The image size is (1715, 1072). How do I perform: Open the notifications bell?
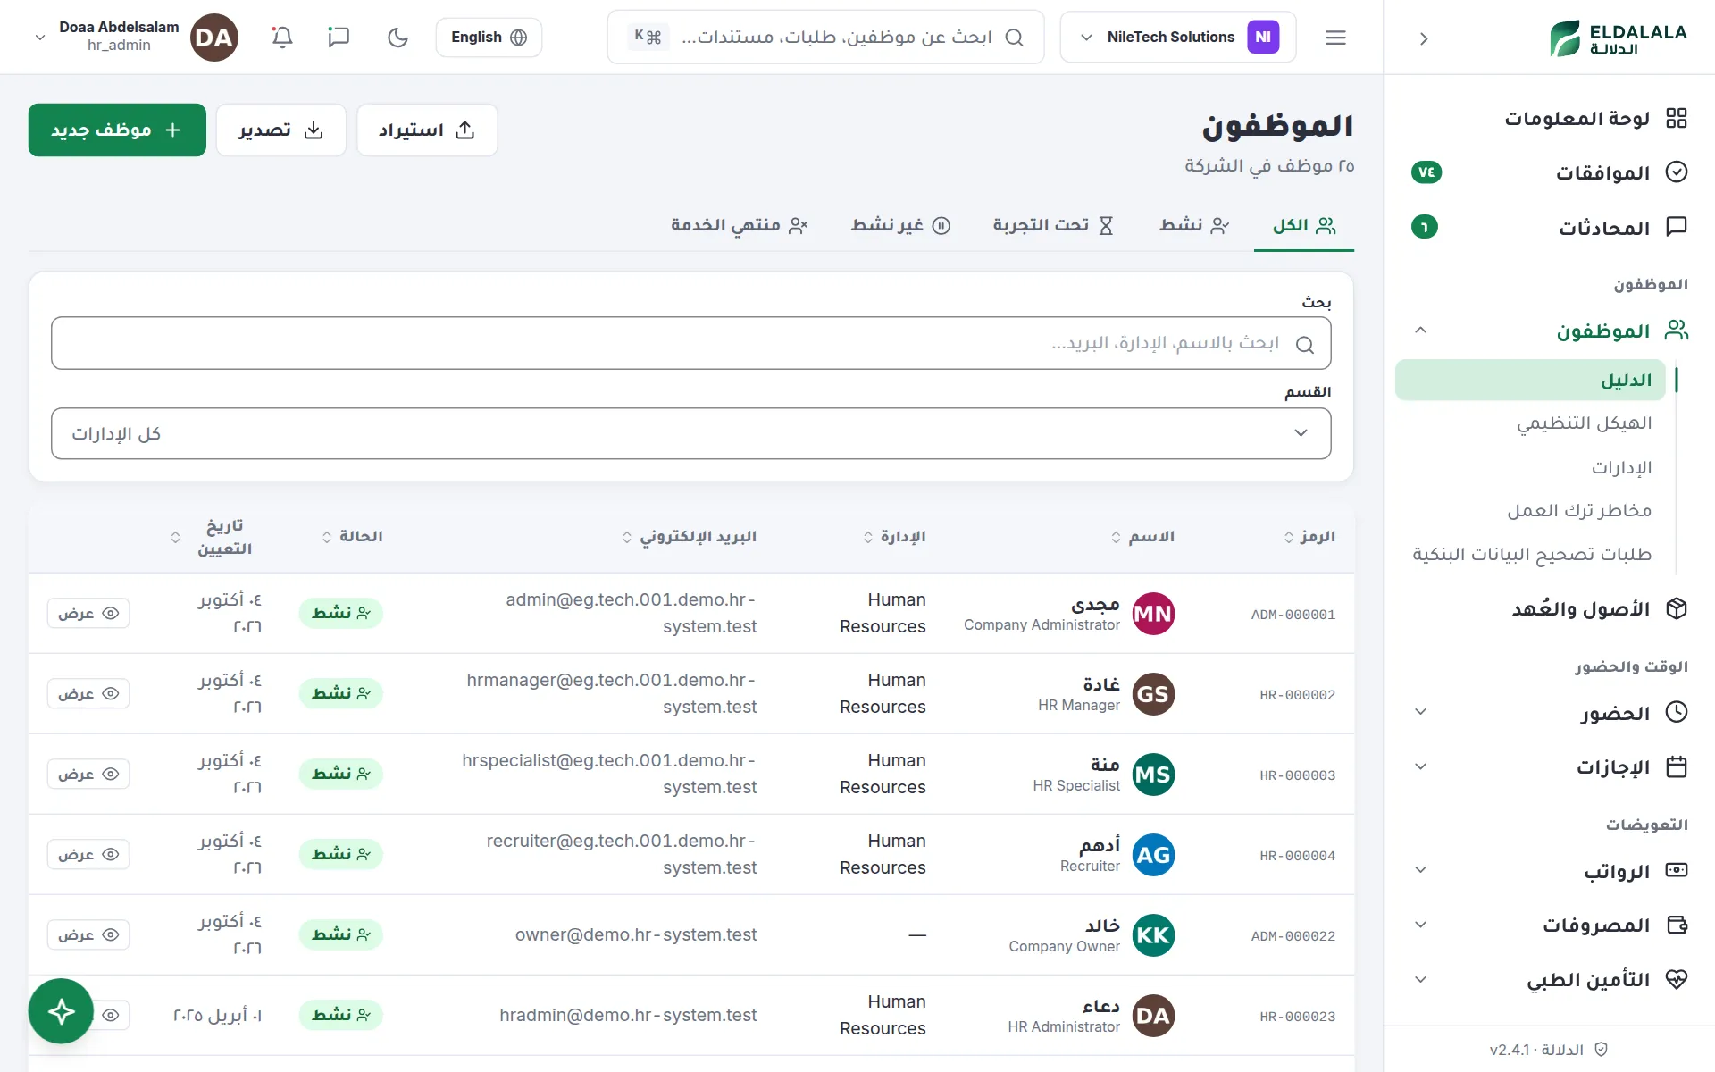click(x=282, y=38)
